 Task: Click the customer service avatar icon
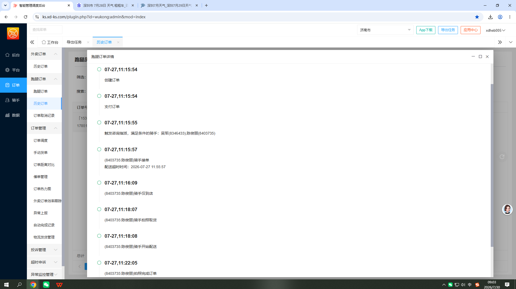(507, 209)
